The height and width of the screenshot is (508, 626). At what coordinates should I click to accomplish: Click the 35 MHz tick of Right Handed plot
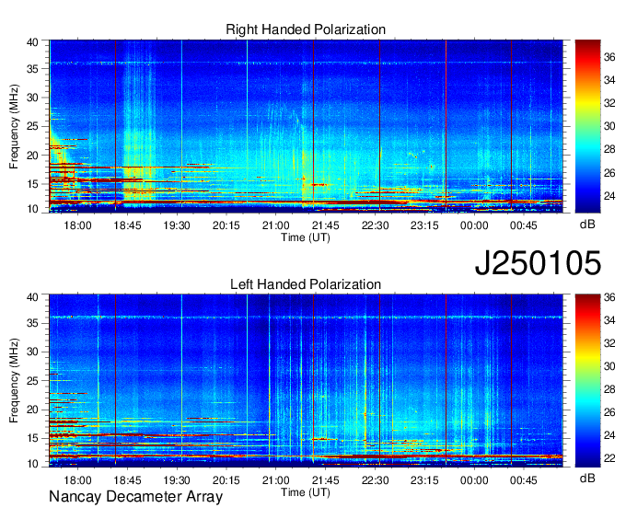(x=32, y=69)
